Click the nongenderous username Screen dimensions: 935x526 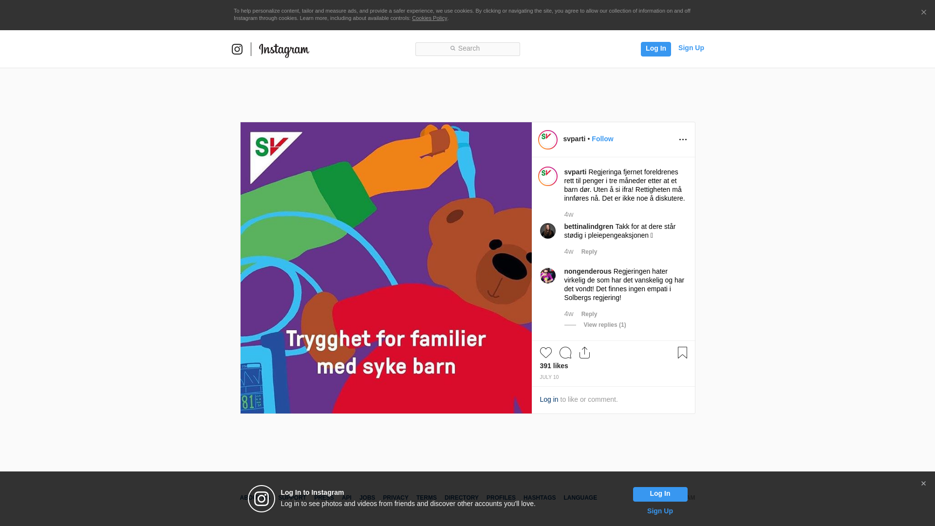588,271
